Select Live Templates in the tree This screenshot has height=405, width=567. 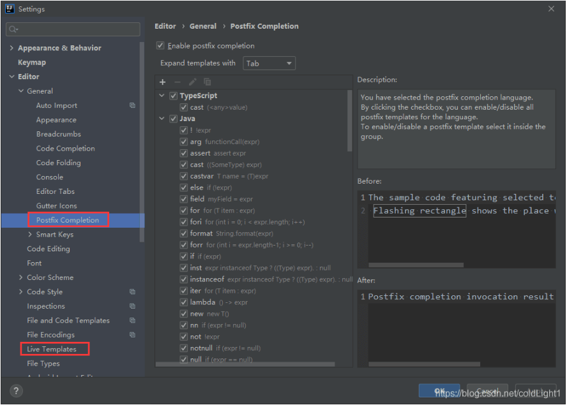[52, 349]
